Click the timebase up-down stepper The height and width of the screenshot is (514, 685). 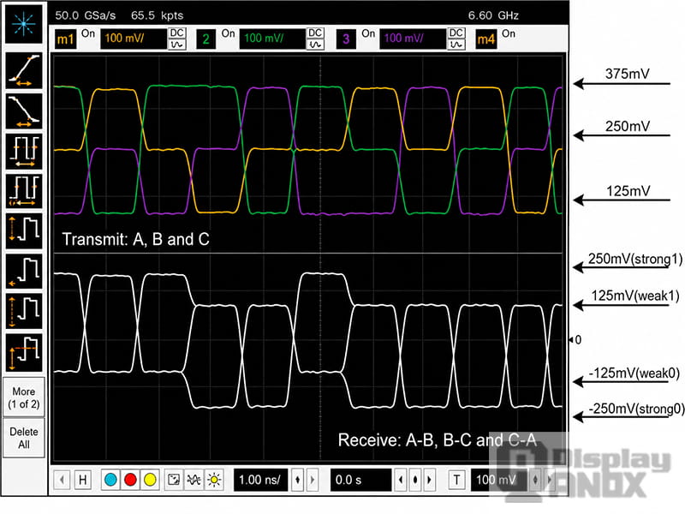pos(297,480)
